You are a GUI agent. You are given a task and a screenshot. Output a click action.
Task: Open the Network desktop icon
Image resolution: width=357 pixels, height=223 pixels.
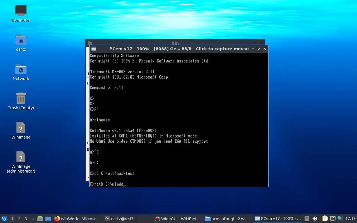(x=21, y=72)
